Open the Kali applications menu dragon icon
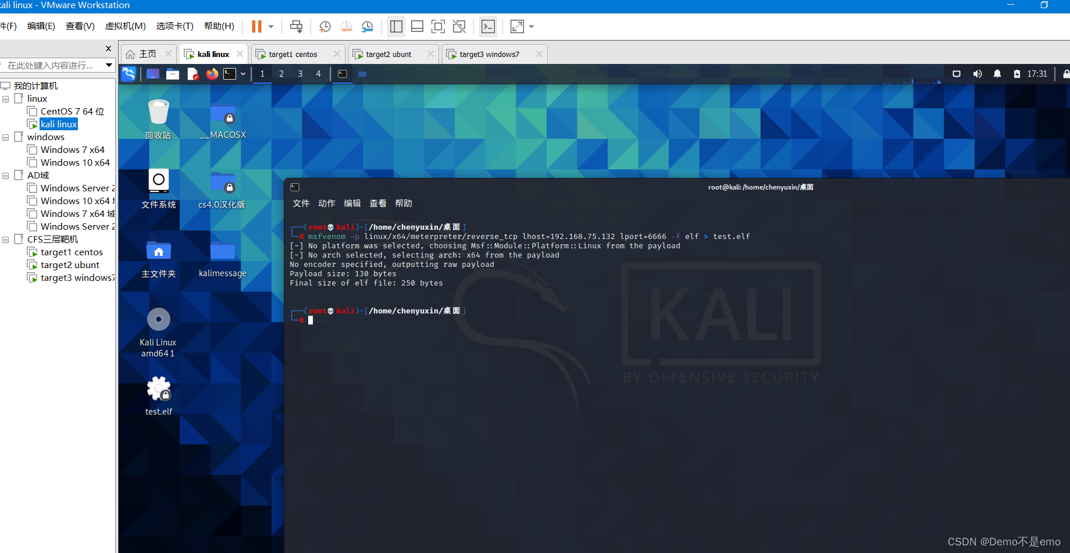1070x553 pixels. [x=129, y=74]
